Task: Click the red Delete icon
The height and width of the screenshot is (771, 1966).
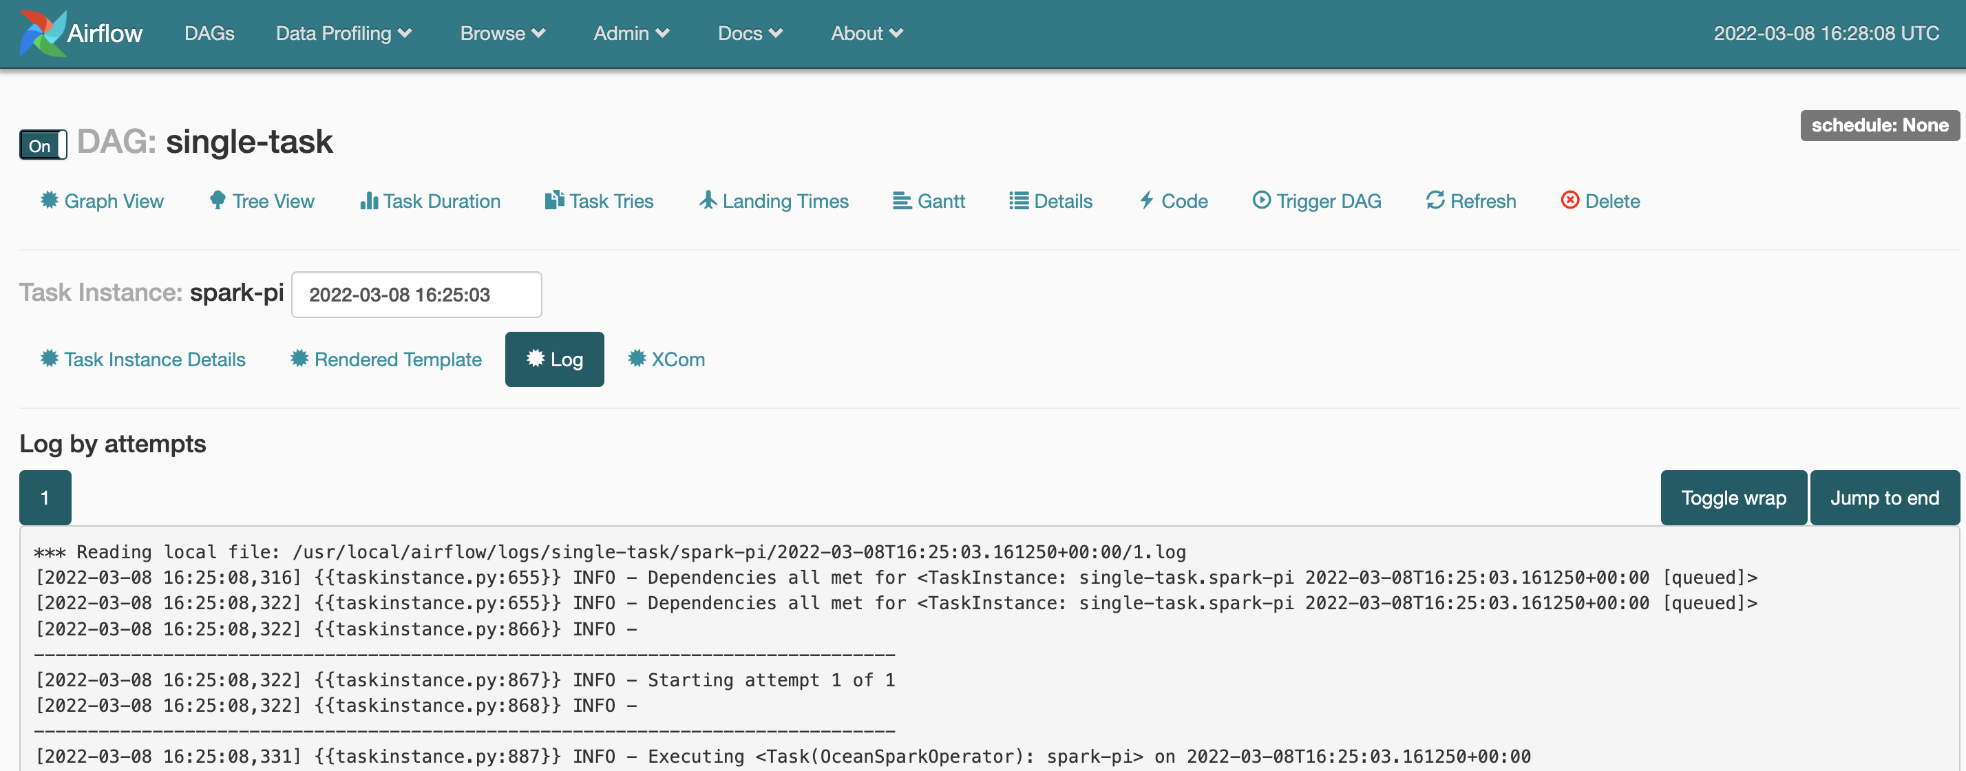Action: [x=1570, y=200]
